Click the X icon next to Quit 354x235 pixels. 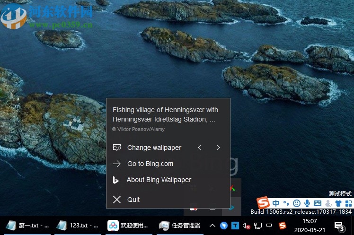[x=117, y=200]
